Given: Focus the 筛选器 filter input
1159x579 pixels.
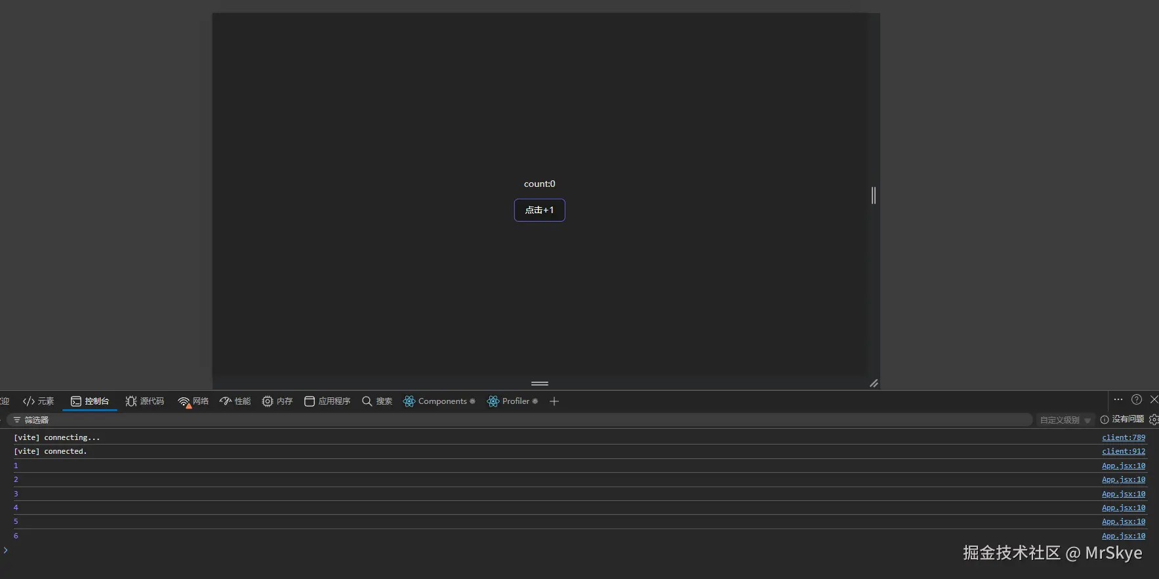Looking at the screenshot, I should (x=519, y=420).
